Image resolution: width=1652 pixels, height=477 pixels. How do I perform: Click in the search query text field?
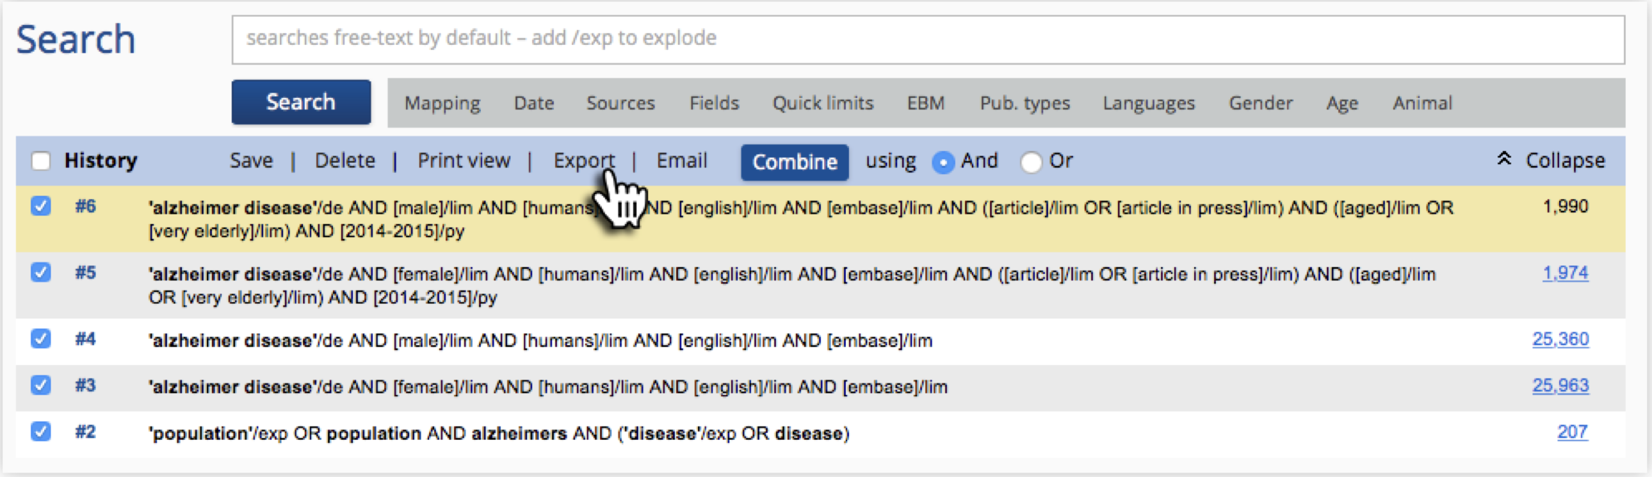coord(927,39)
